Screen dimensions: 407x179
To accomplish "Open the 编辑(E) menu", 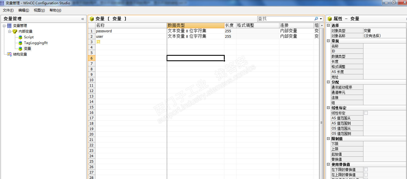I will pos(24,10).
